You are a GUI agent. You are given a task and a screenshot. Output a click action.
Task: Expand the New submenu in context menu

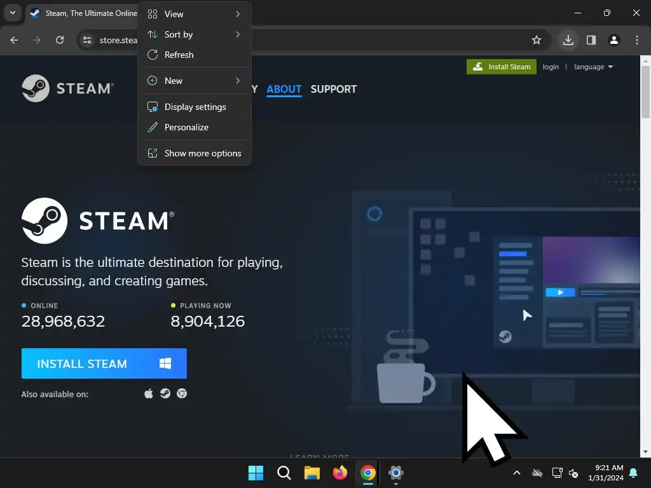(195, 81)
